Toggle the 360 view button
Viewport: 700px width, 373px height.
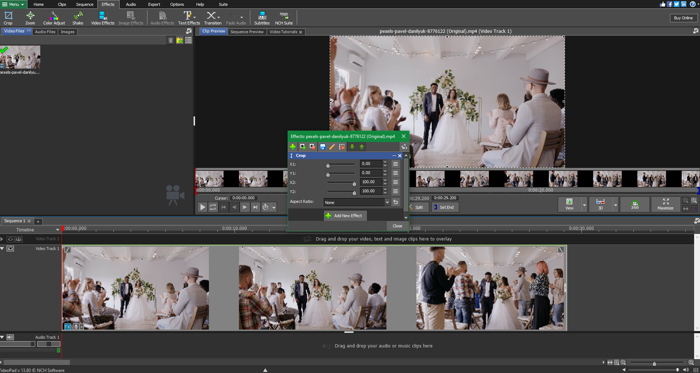point(634,204)
